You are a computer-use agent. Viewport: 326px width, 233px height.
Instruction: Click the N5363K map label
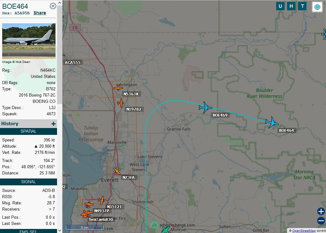(x=131, y=94)
